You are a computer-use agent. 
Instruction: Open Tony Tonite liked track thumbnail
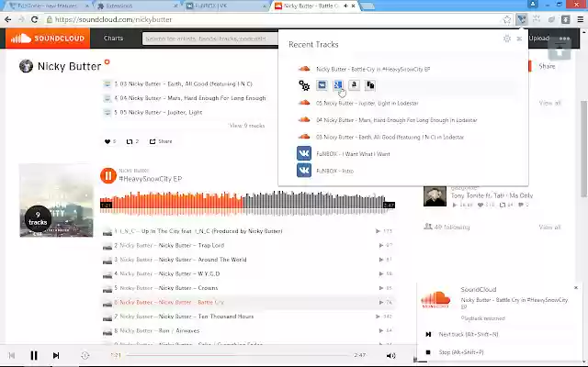(x=435, y=195)
